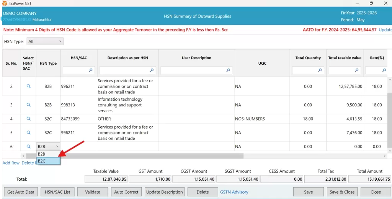392x199 pixels.
Task: Click search icon in Total taxable value filter
Action: (356, 70)
